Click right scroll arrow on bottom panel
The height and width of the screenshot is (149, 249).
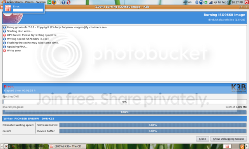247,146
